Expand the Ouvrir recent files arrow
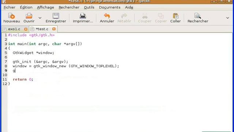 40,18
